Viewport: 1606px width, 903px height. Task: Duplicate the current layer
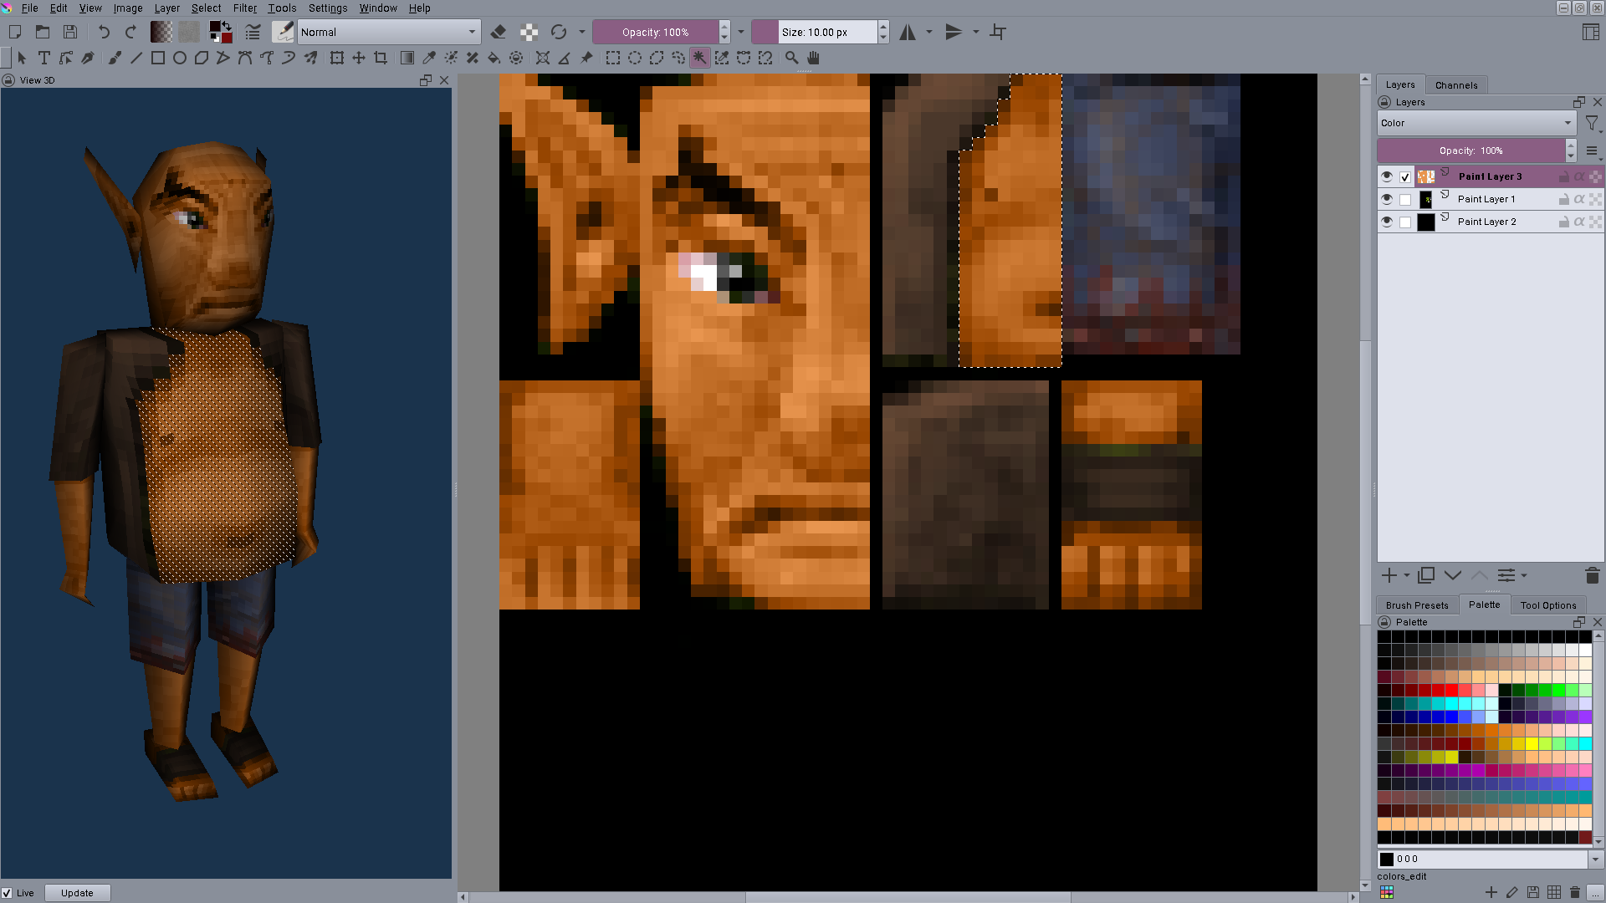tap(1427, 575)
